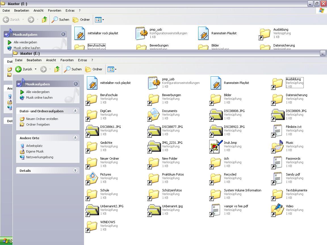Go up one folder level in front window
Viewport: 327px width, 245px height.
click(x=57, y=69)
